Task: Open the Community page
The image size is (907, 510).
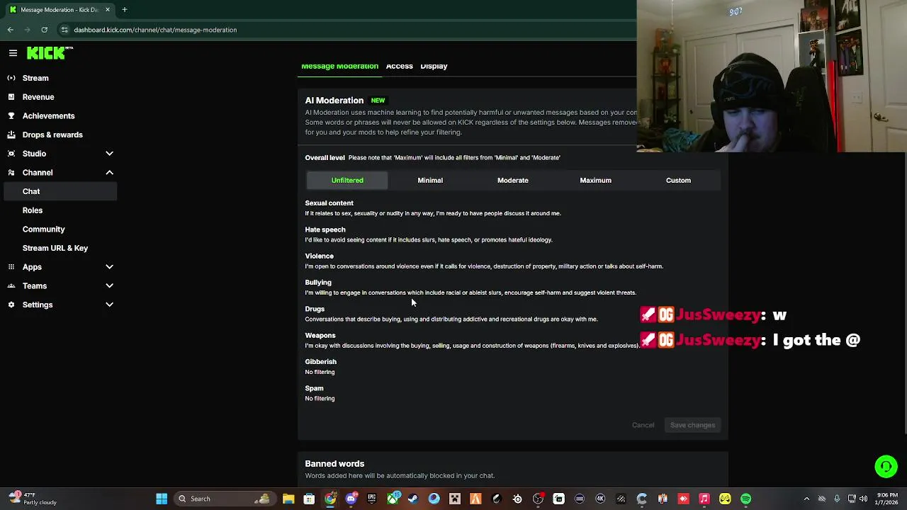Action: (x=43, y=229)
